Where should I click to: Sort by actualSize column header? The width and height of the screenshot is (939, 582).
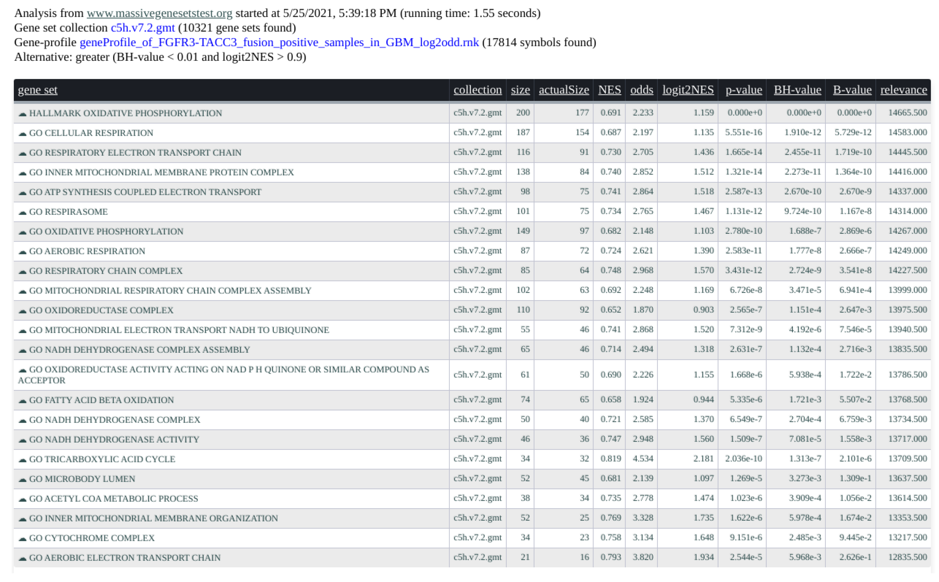point(564,90)
